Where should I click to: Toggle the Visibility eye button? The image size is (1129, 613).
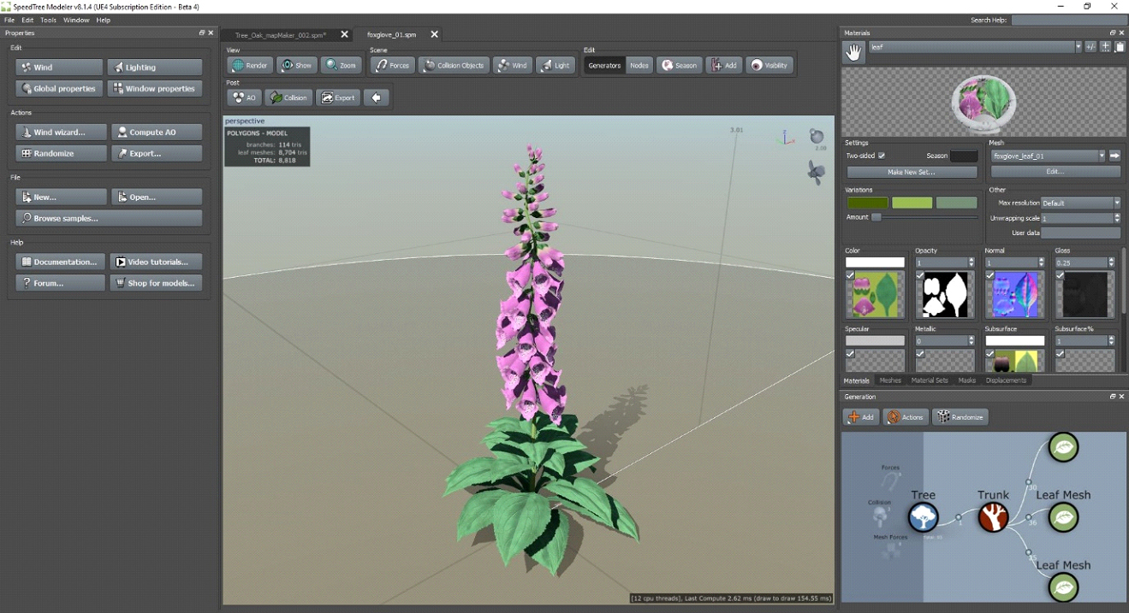click(x=769, y=65)
